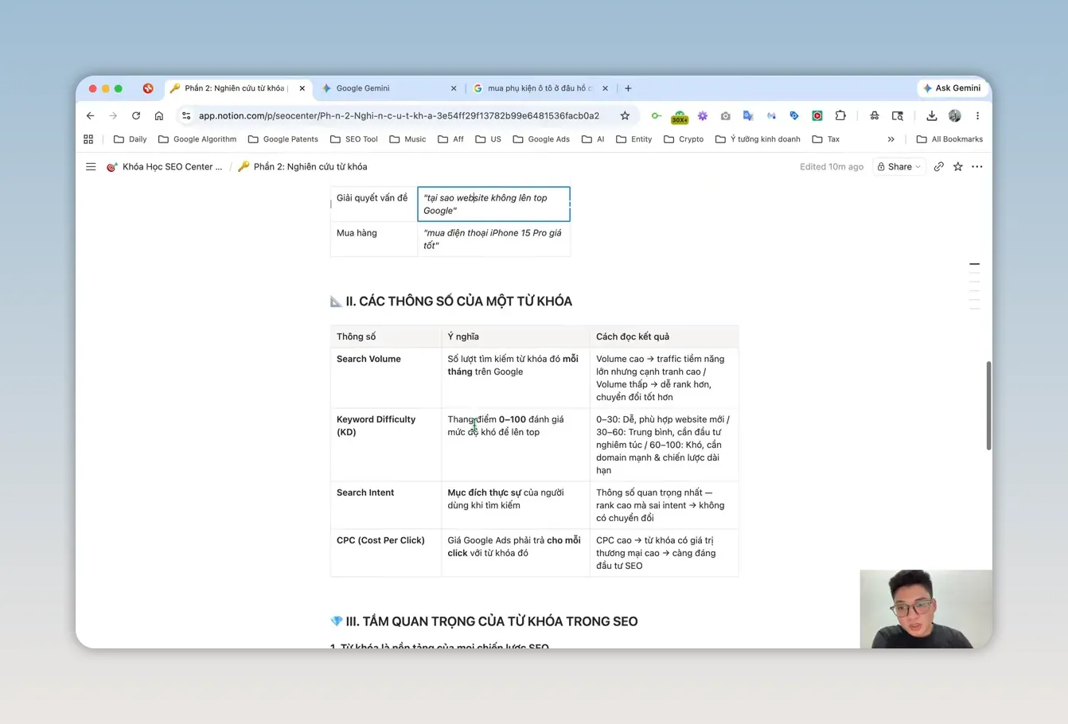Image resolution: width=1068 pixels, height=724 pixels.
Task: Reload the Notion page
Action: [x=136, y=115]
